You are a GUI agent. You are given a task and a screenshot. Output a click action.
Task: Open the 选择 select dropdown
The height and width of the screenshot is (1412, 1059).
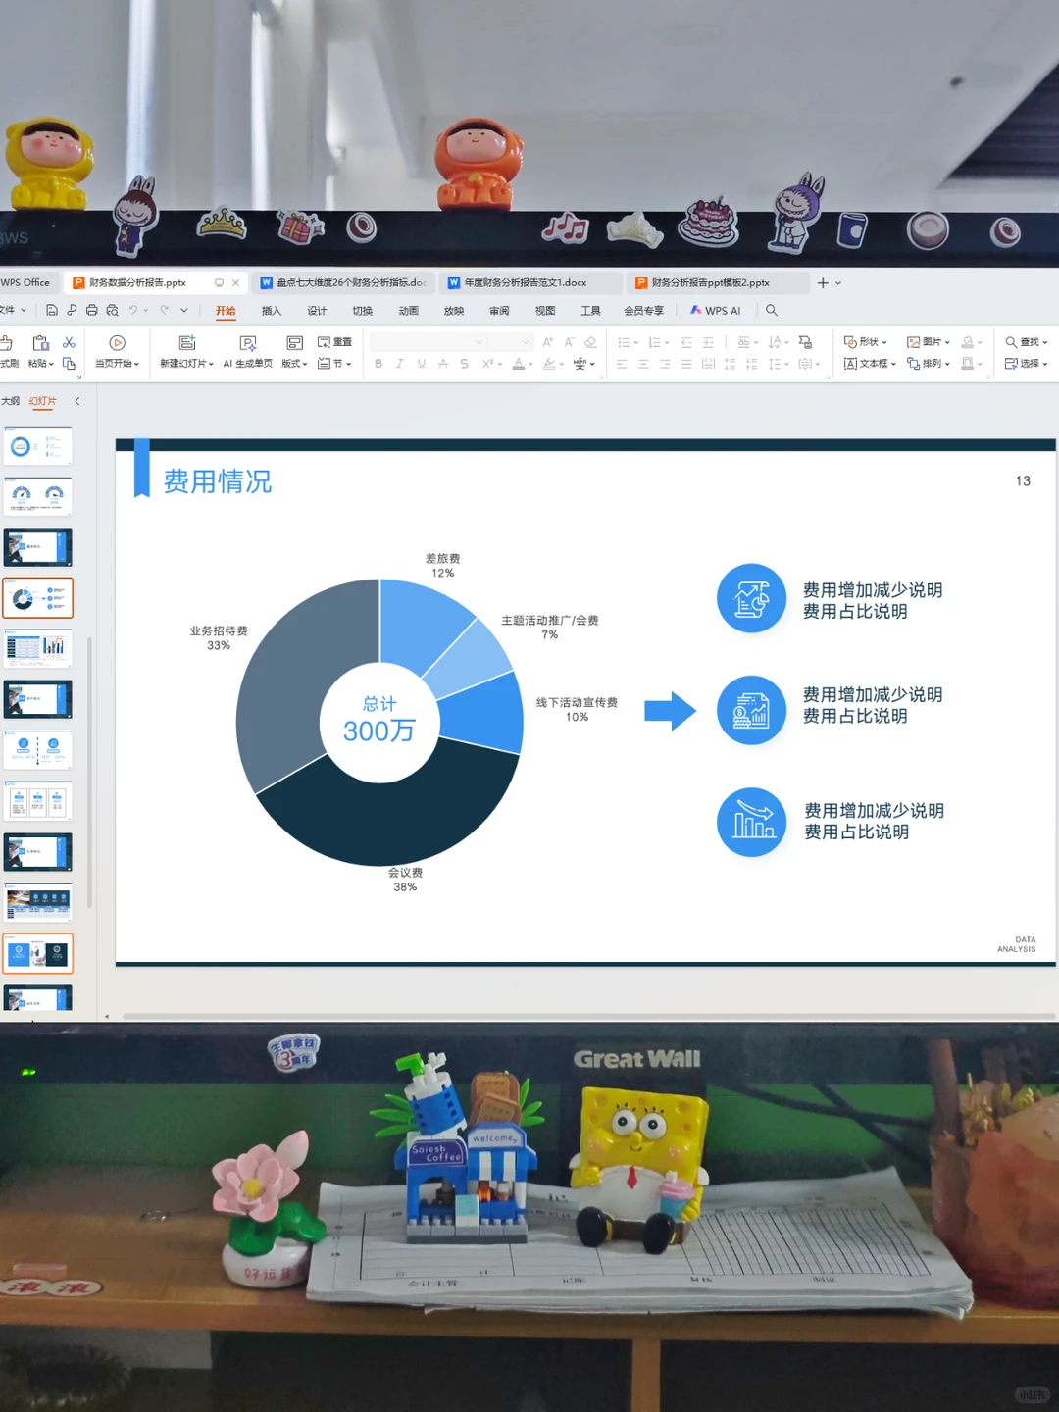click(x=1027, y=364)
